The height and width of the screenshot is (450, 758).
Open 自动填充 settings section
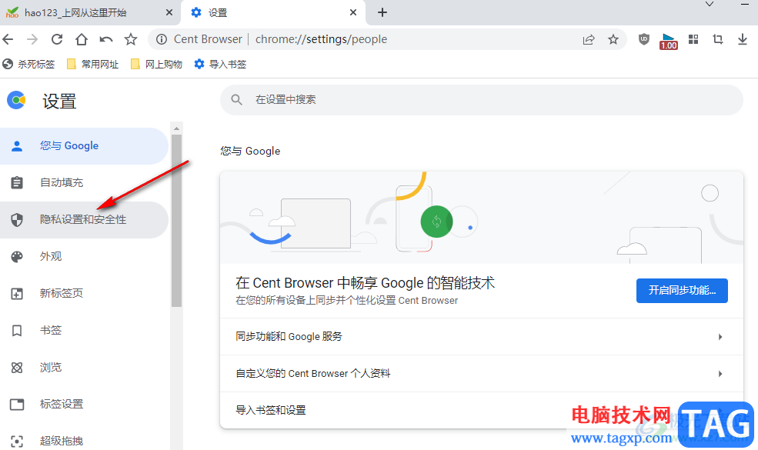[84, 183]
